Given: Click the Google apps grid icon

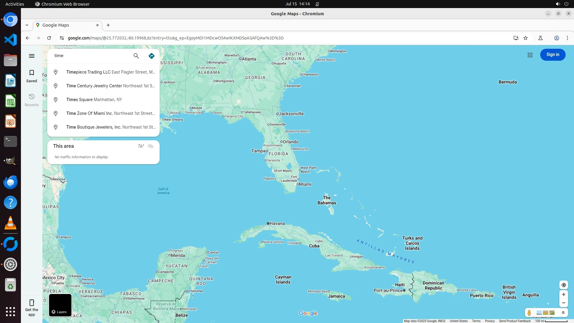Looking at the screenshot, I should [x=530, y=55].
